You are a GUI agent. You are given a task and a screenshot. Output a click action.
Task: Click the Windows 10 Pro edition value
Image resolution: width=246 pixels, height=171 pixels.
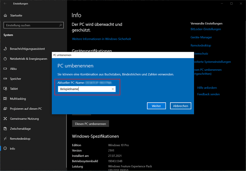click(118, 145)
